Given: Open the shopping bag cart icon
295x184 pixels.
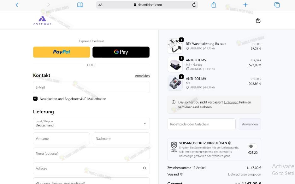Looking at the screenshot, I should click(x=258, y=20).
